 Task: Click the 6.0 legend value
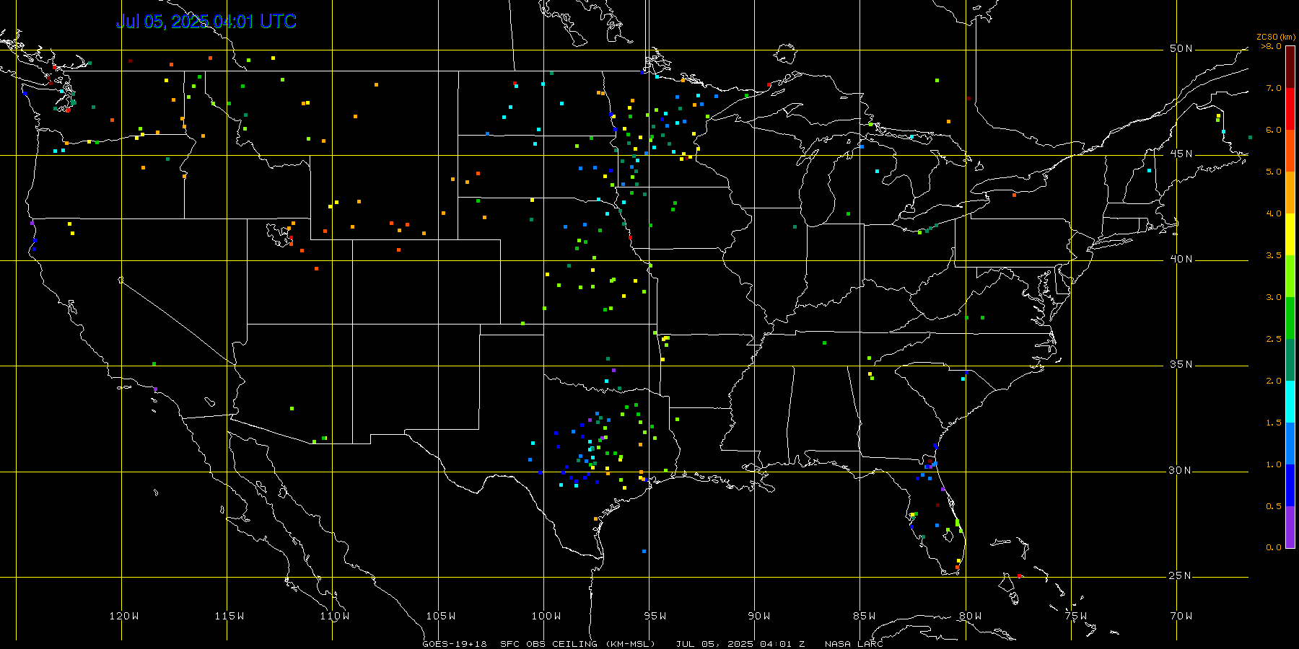[1274, 130]
